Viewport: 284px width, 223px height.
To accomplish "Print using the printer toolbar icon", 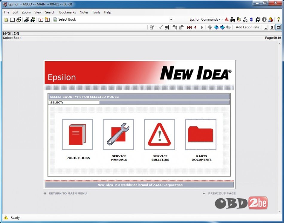I will [x=19, y=19].
